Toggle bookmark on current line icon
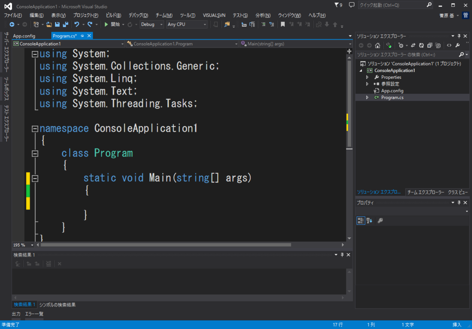The image size is (472, 329). (283, 24)
